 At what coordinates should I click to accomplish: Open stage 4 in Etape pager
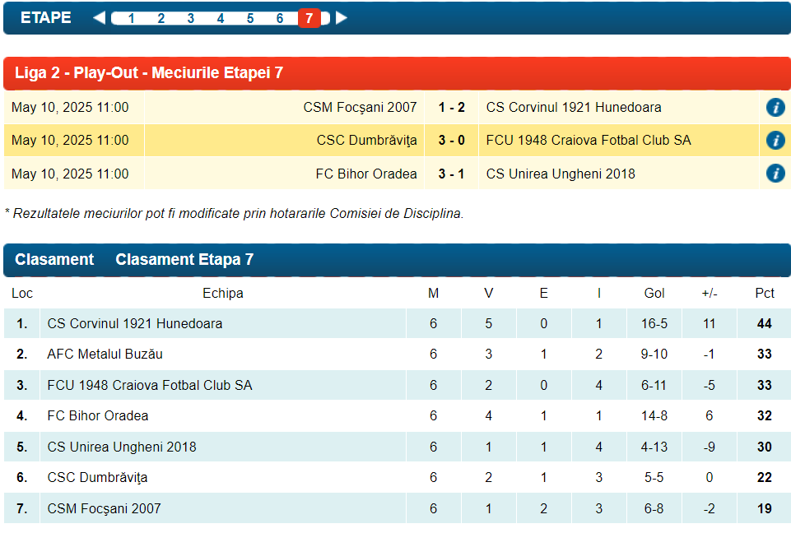[x=220, y=19]
